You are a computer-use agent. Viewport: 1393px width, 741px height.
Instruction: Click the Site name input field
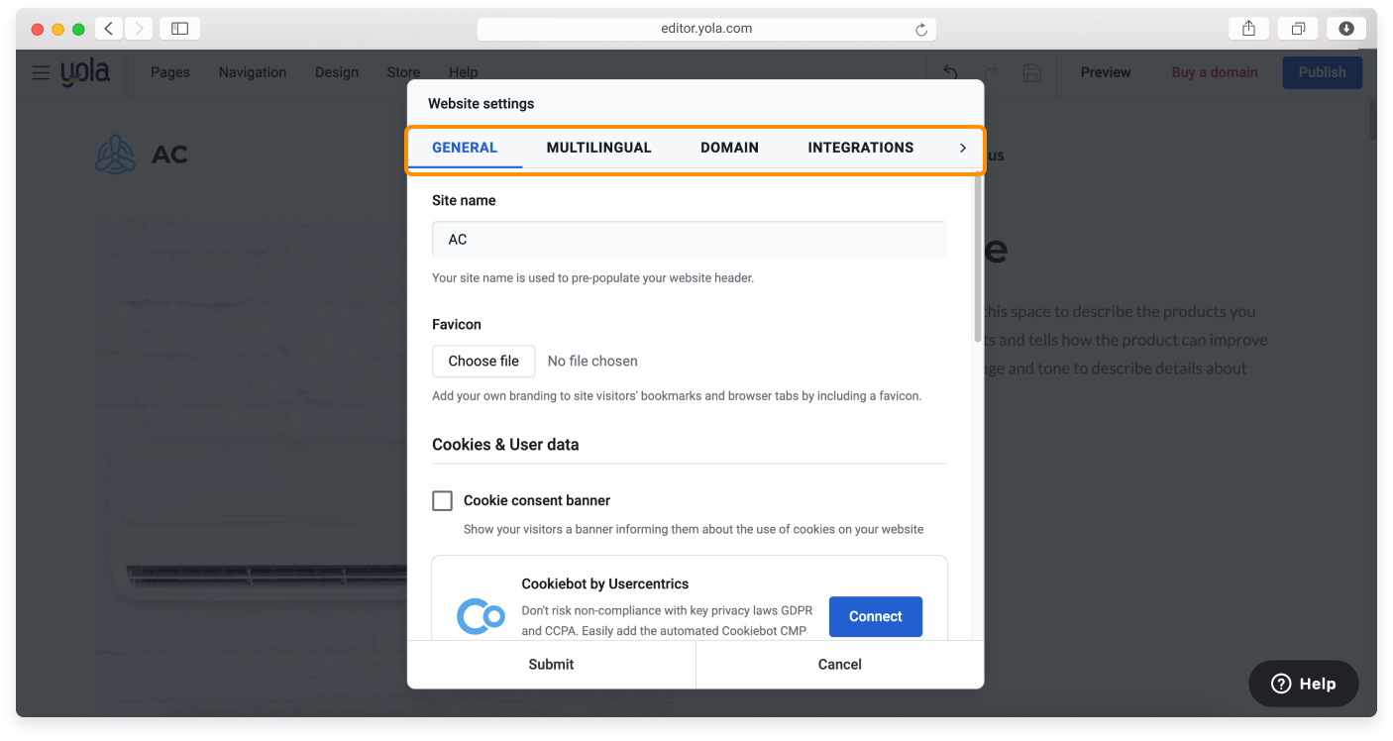tap(690, 240)
